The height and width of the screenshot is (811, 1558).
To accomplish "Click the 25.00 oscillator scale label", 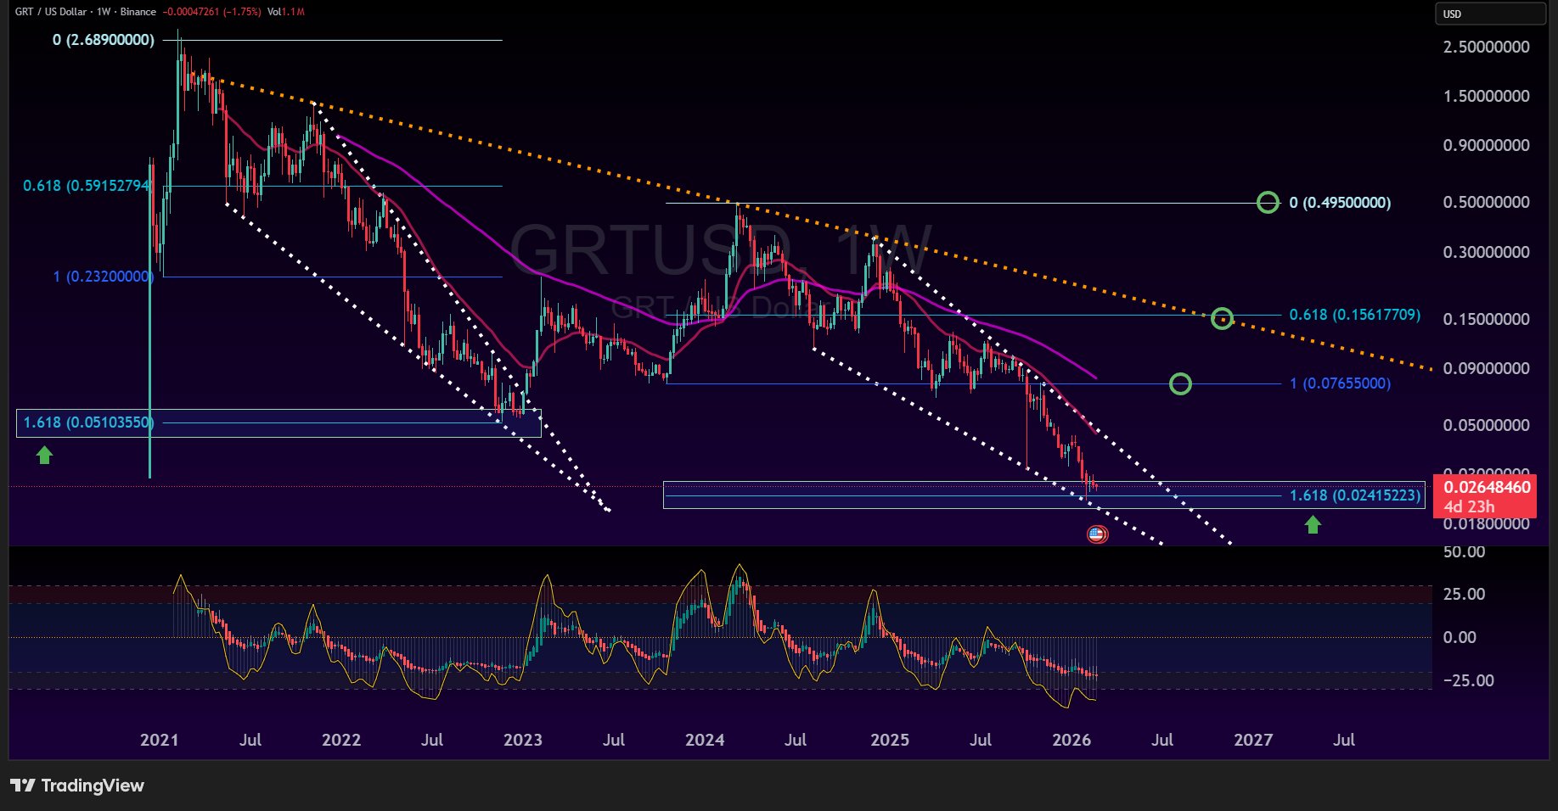I will pyautogui.click(x=1464, y=594).
